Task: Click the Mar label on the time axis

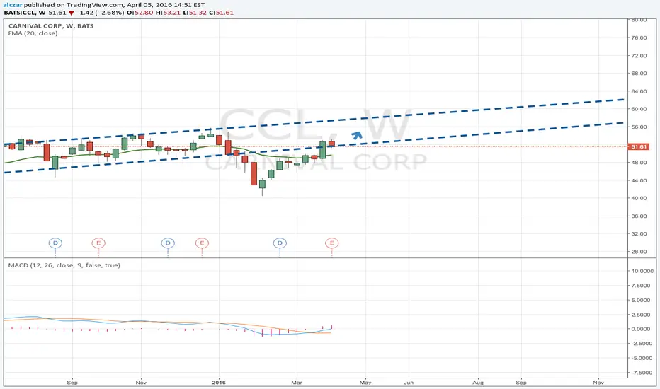Action: [297, 382]
